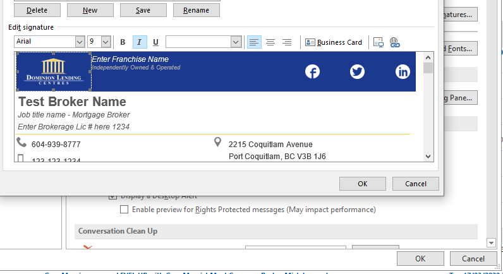Screen dimensions: 503x274
Task: Click the Twitter icon in signature
Action: point(357,71)
